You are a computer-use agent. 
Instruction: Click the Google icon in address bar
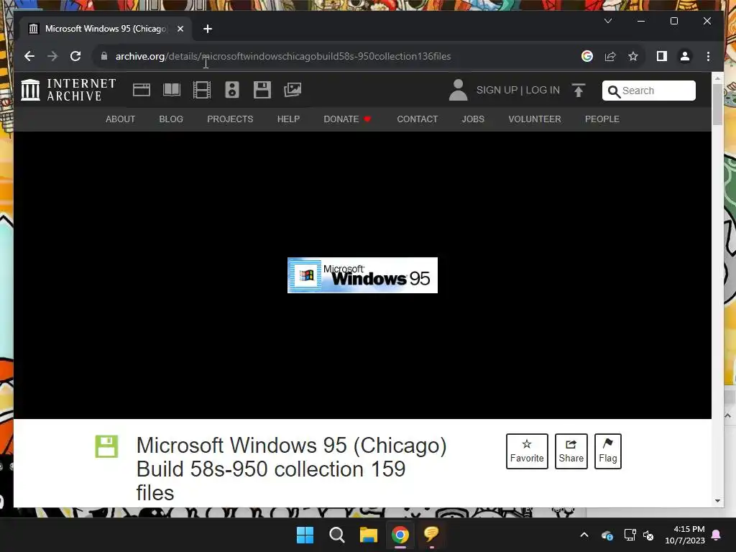586,56
